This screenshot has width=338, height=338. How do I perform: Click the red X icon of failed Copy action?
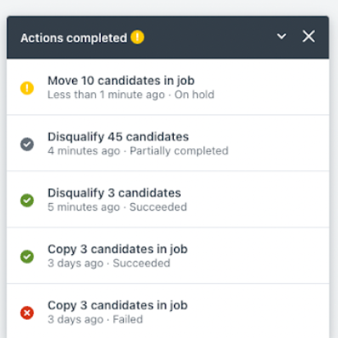pyautogui.click(x=27, y=313)
